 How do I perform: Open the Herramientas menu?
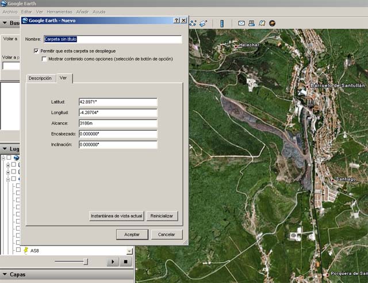click(x=59, y=12)
